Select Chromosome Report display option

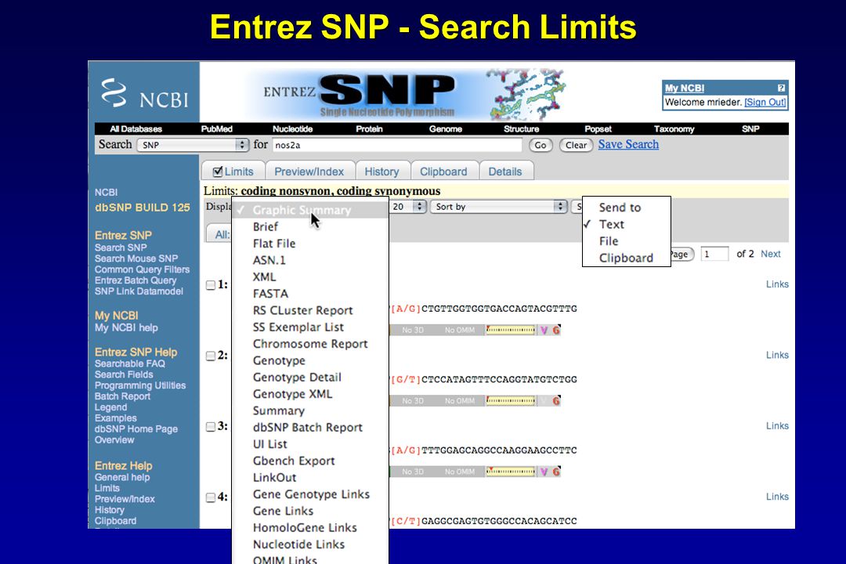click(310, 344)
